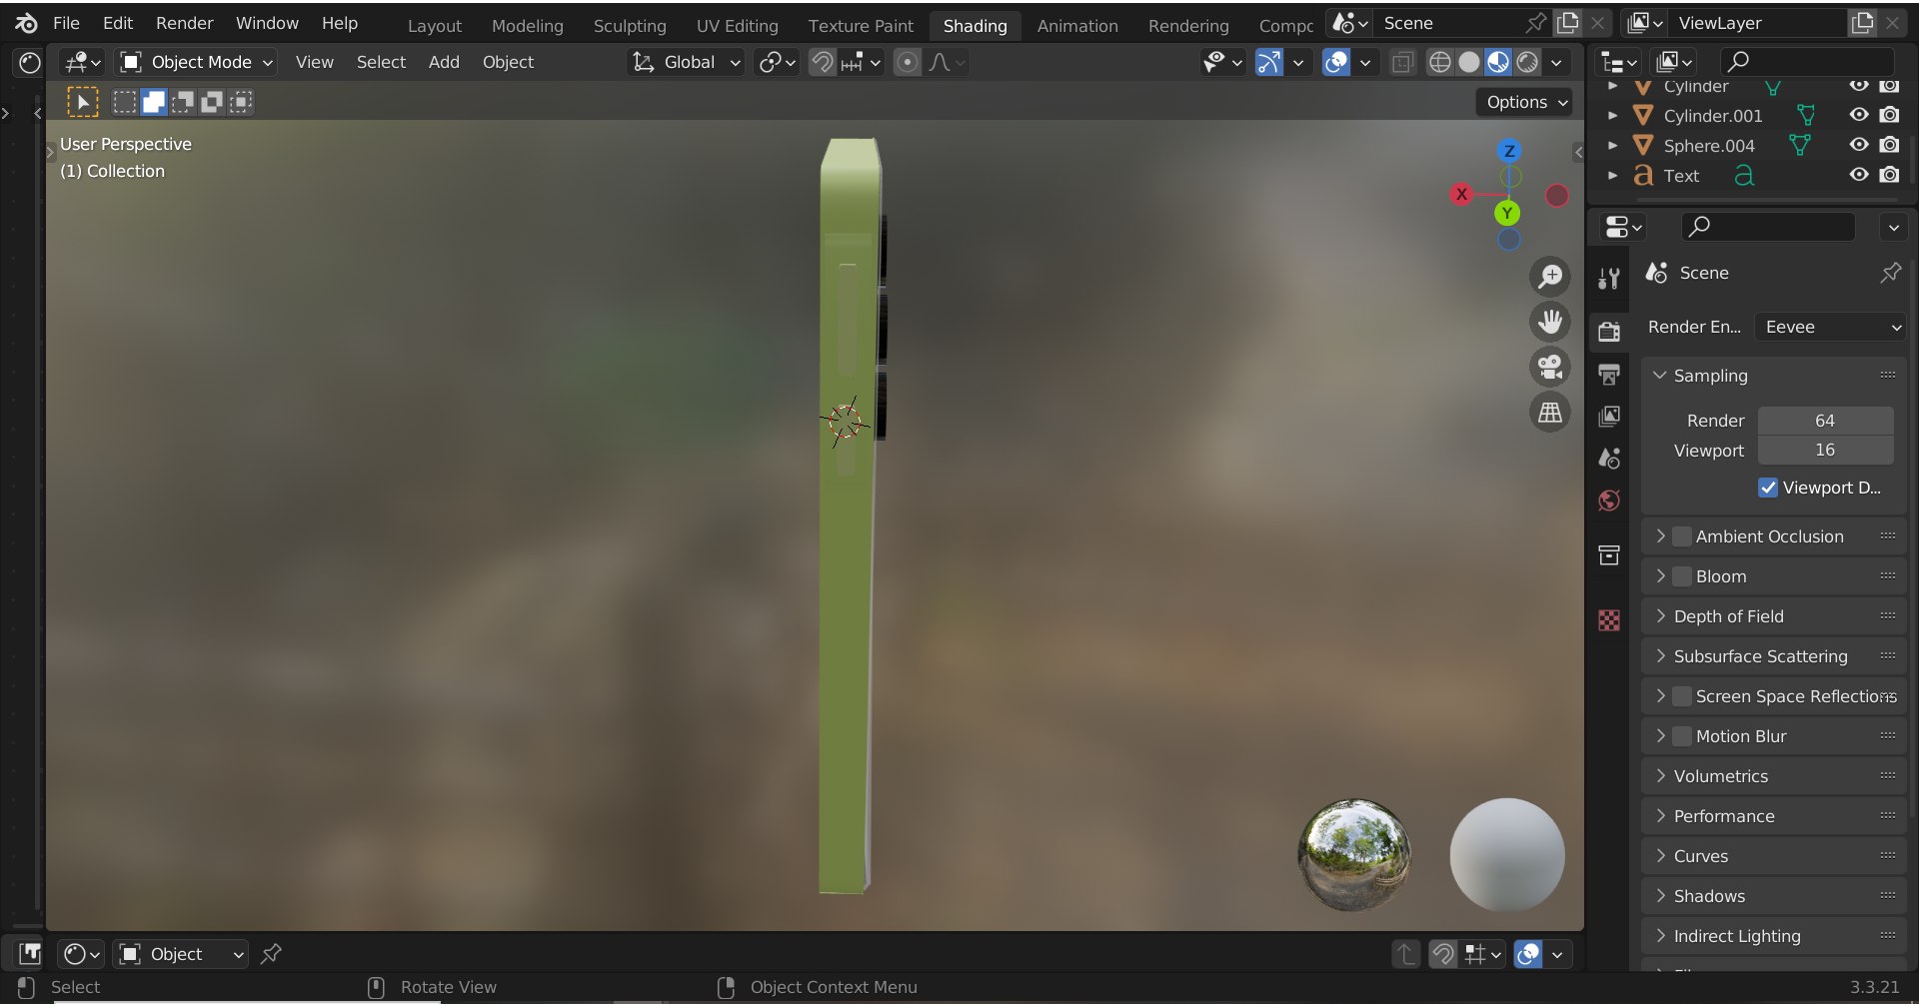This screenshot has width=1919, height=1004.
Task: Select wireframe viewport shading icon
Action: point(1439,62)
